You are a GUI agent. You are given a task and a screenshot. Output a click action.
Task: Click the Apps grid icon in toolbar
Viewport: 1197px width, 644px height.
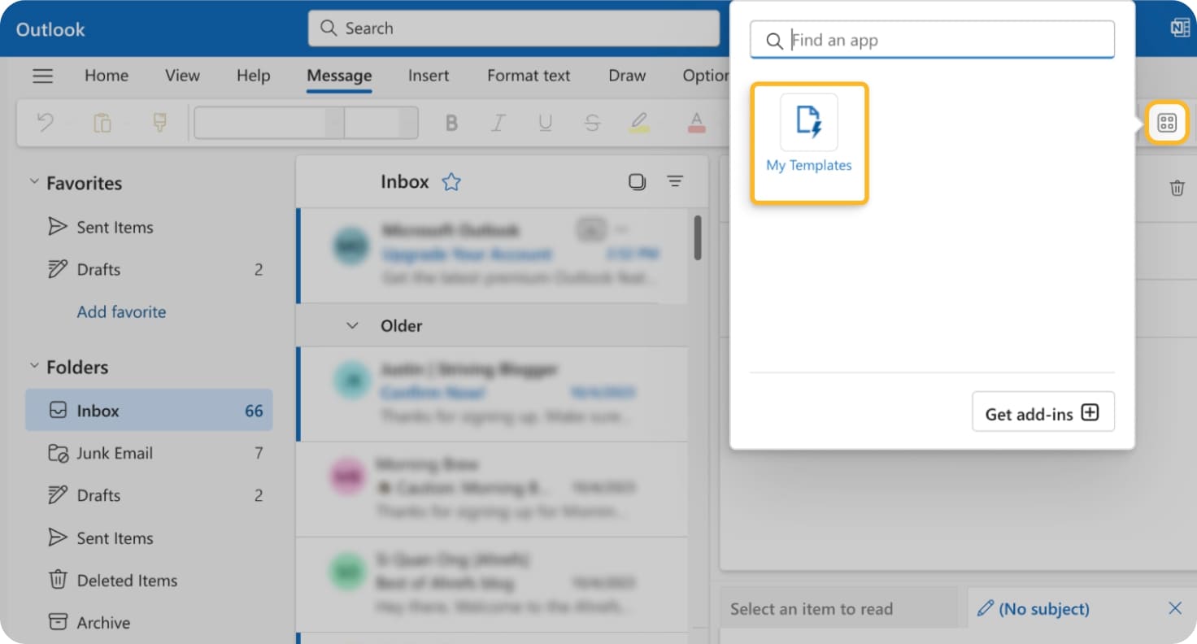(1167, 124)
